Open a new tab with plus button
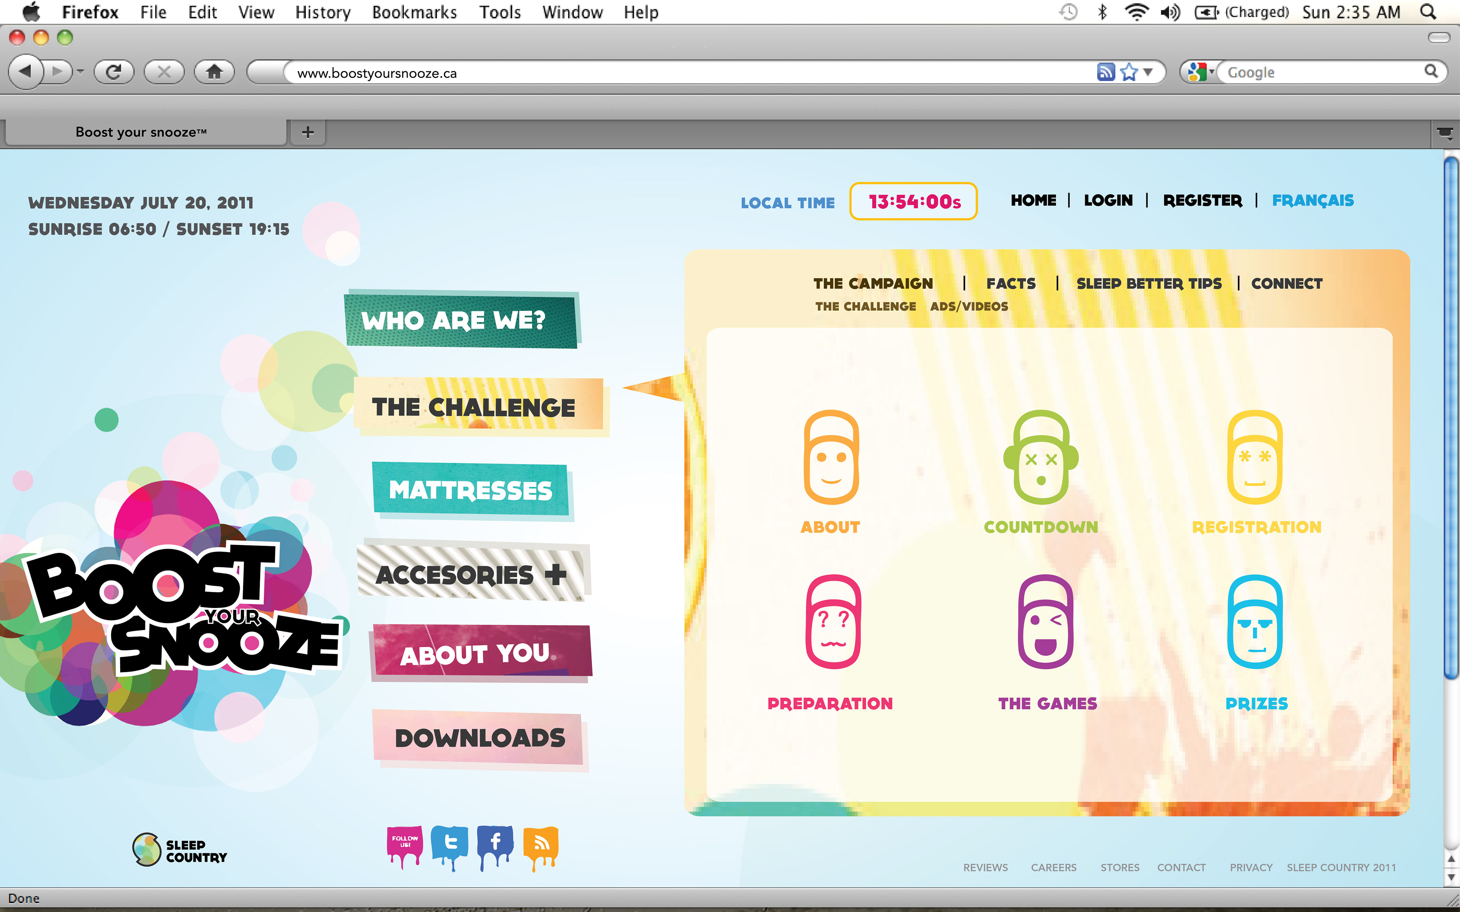The image size is (1460, 912). (308, 132)
